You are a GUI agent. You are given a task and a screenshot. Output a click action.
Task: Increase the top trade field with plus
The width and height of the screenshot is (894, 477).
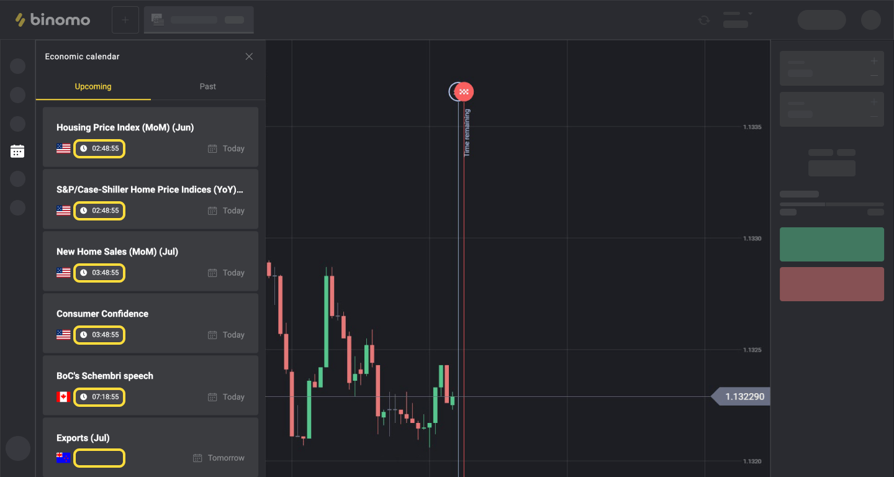tap(874, 61)
